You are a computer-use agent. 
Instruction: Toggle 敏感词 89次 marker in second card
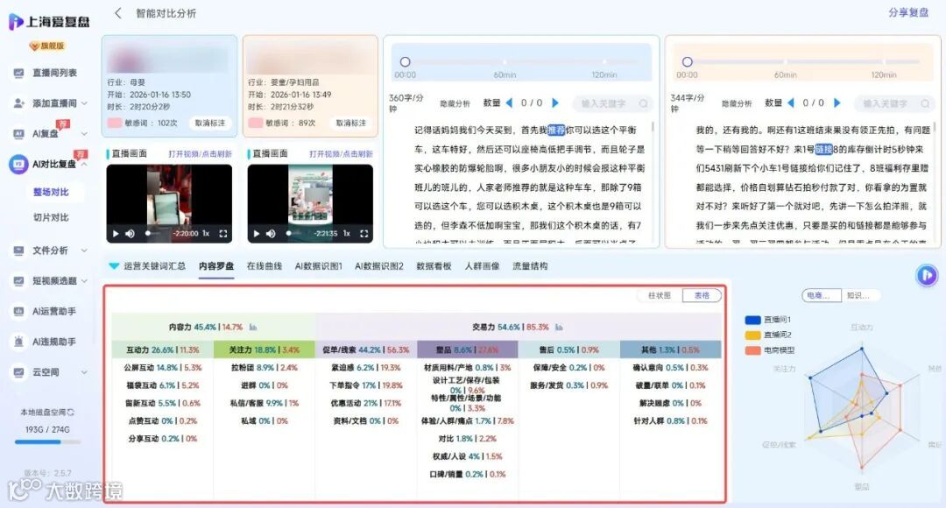pyautogui.click(x=255, y=123)
